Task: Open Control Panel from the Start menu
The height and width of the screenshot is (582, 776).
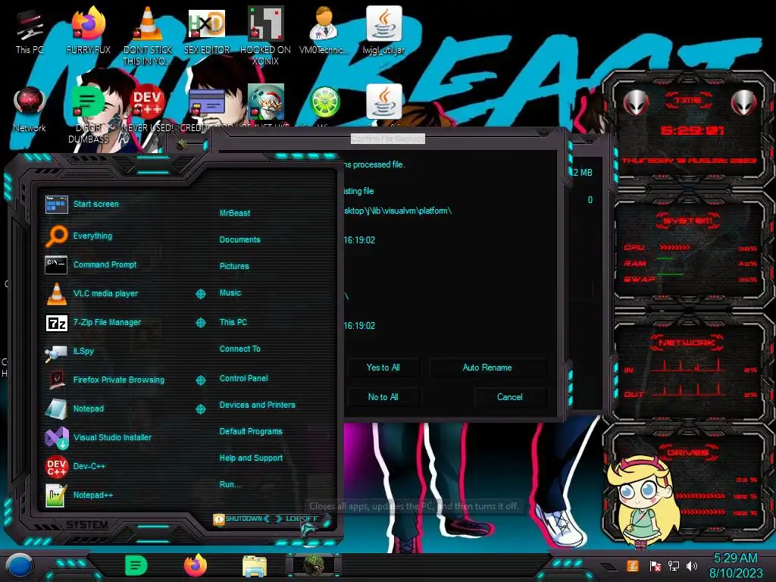Action: pyautogui.click(x=243, y=379)
